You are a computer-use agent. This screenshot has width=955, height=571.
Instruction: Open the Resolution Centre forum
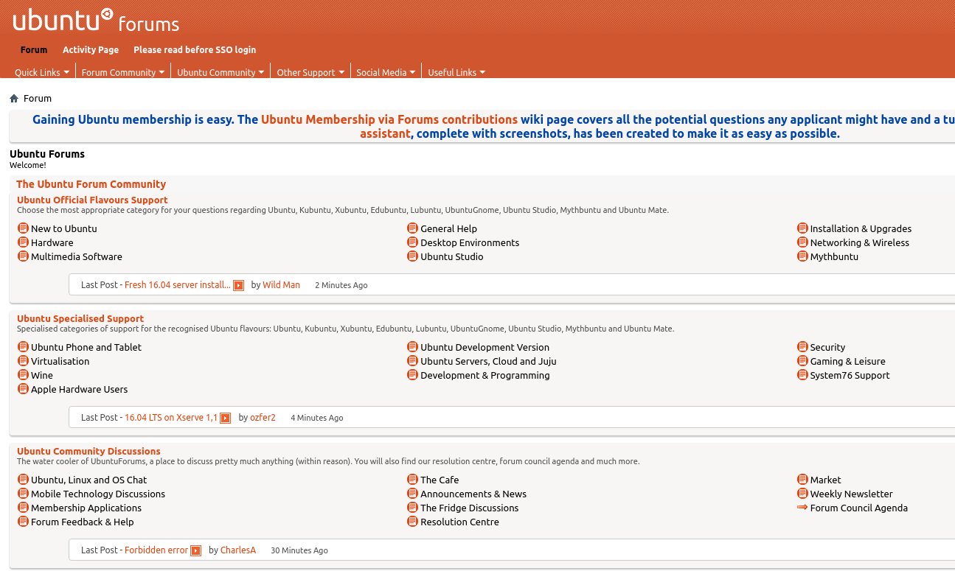tap(459, 522)
